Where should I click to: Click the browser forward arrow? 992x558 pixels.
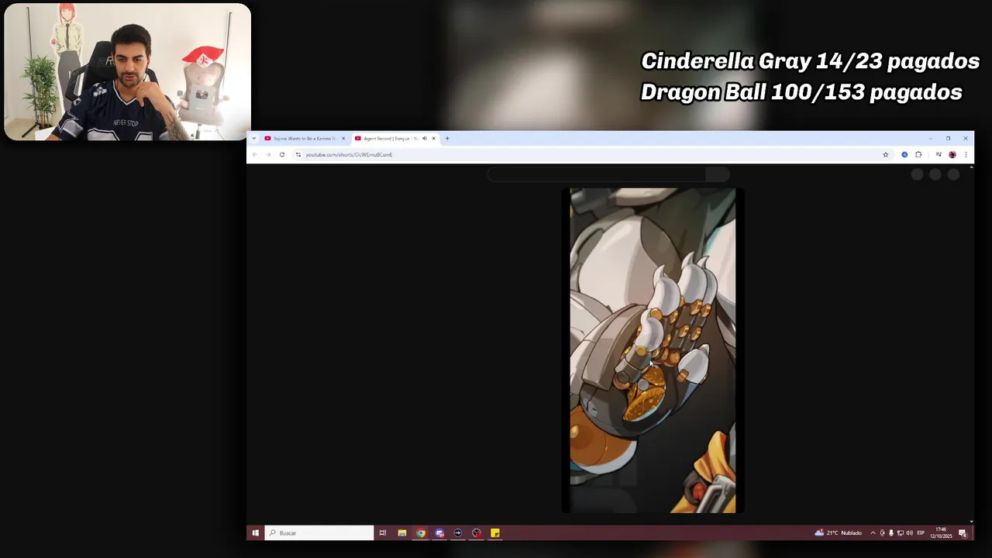click(x=268, y=154)
